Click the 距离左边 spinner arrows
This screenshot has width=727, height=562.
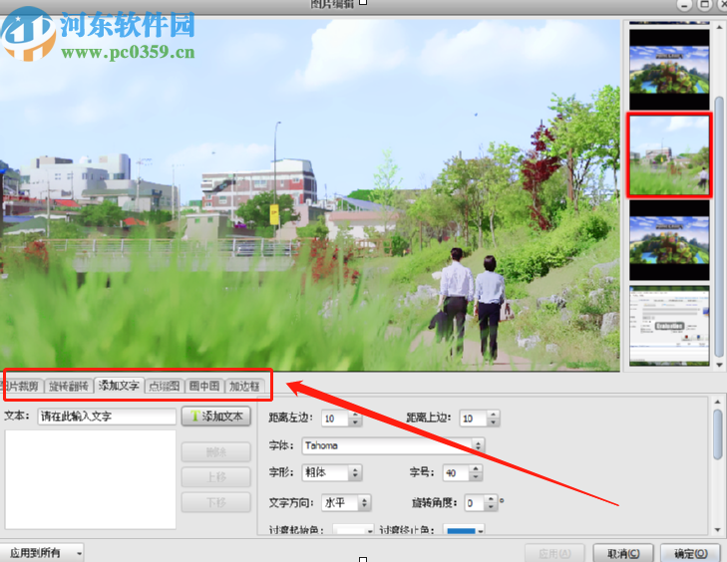point(355,419)
